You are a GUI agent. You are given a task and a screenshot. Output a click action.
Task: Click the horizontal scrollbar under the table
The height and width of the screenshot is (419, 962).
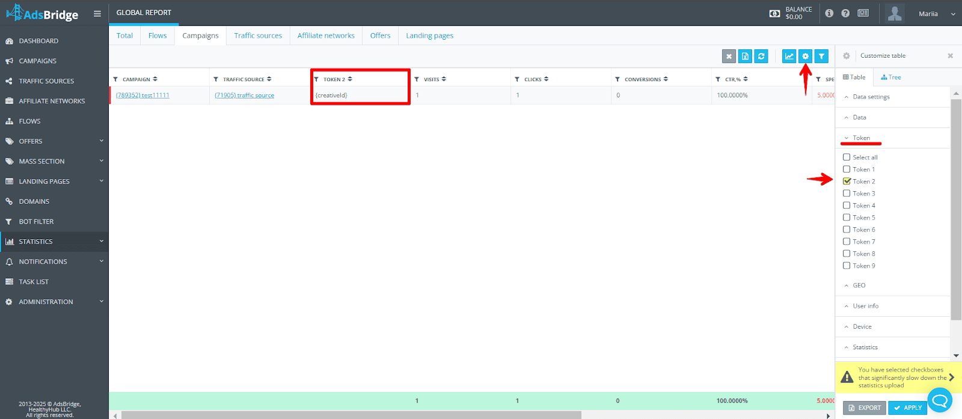pyautogui.click(x=351, y=415)
